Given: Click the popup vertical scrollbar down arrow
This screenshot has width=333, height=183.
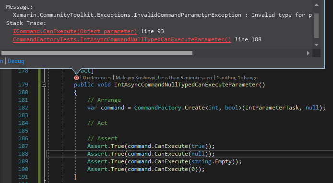Looking at the screenshot, I should [316, 45].
